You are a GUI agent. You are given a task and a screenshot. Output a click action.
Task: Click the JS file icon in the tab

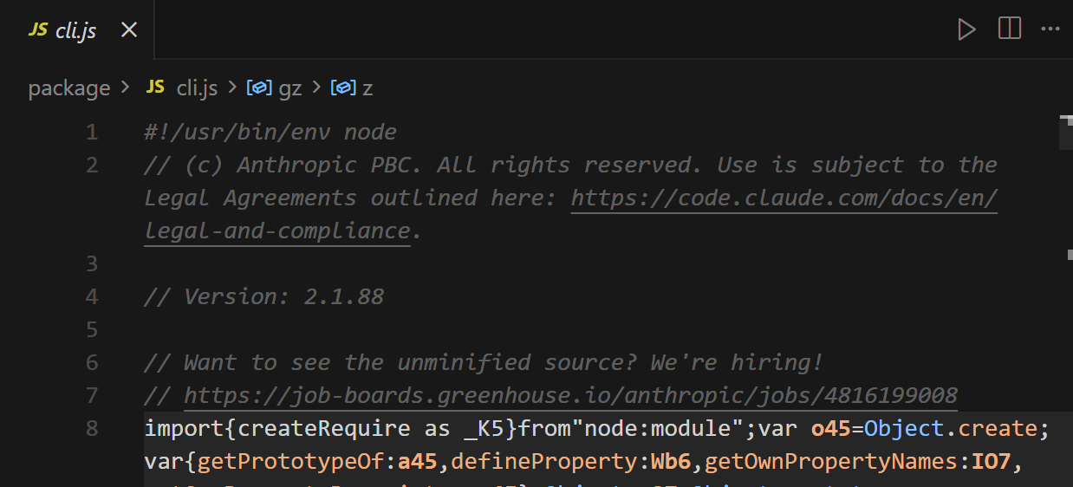[37, 30]
